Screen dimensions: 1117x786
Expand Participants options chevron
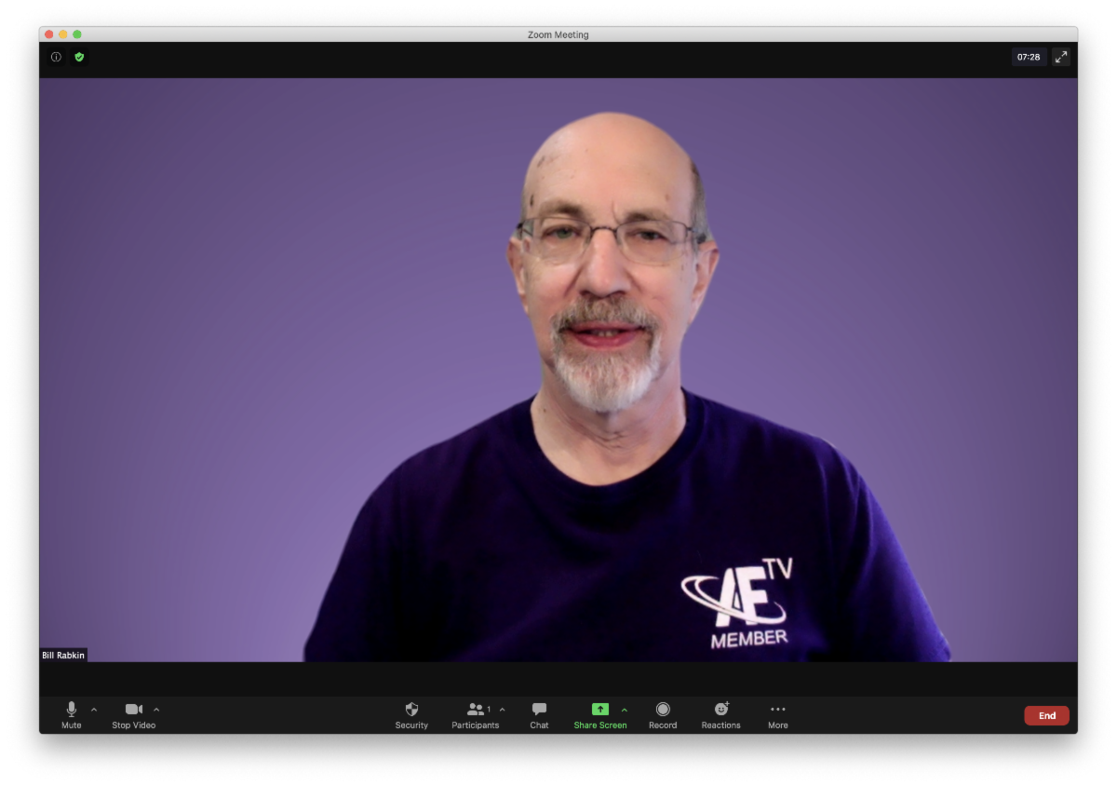click(x=503, y=711)
